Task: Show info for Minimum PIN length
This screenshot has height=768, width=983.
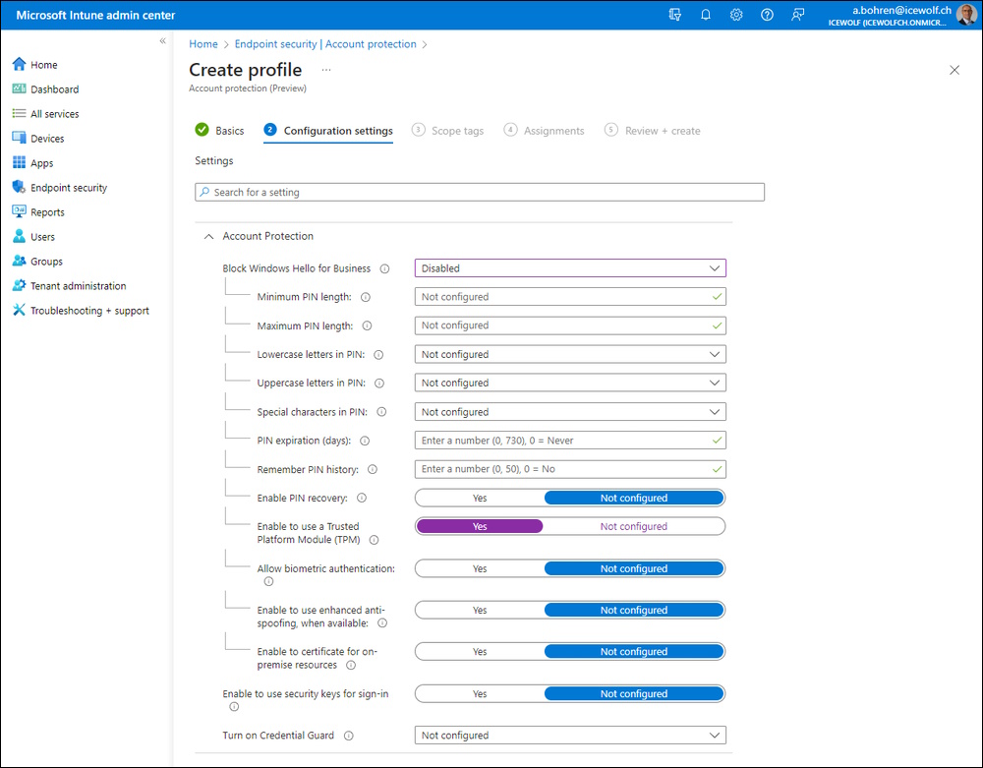Action: coord(366,297)
